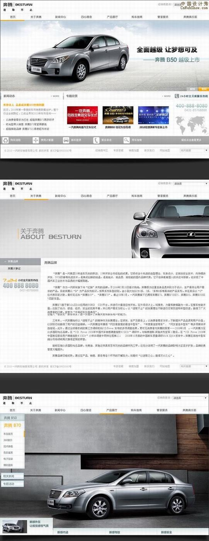The height and width of the screenshot is (541, 209).
Task: Switch homepage banner to B50 tab
Action: (x=204, y=89)
